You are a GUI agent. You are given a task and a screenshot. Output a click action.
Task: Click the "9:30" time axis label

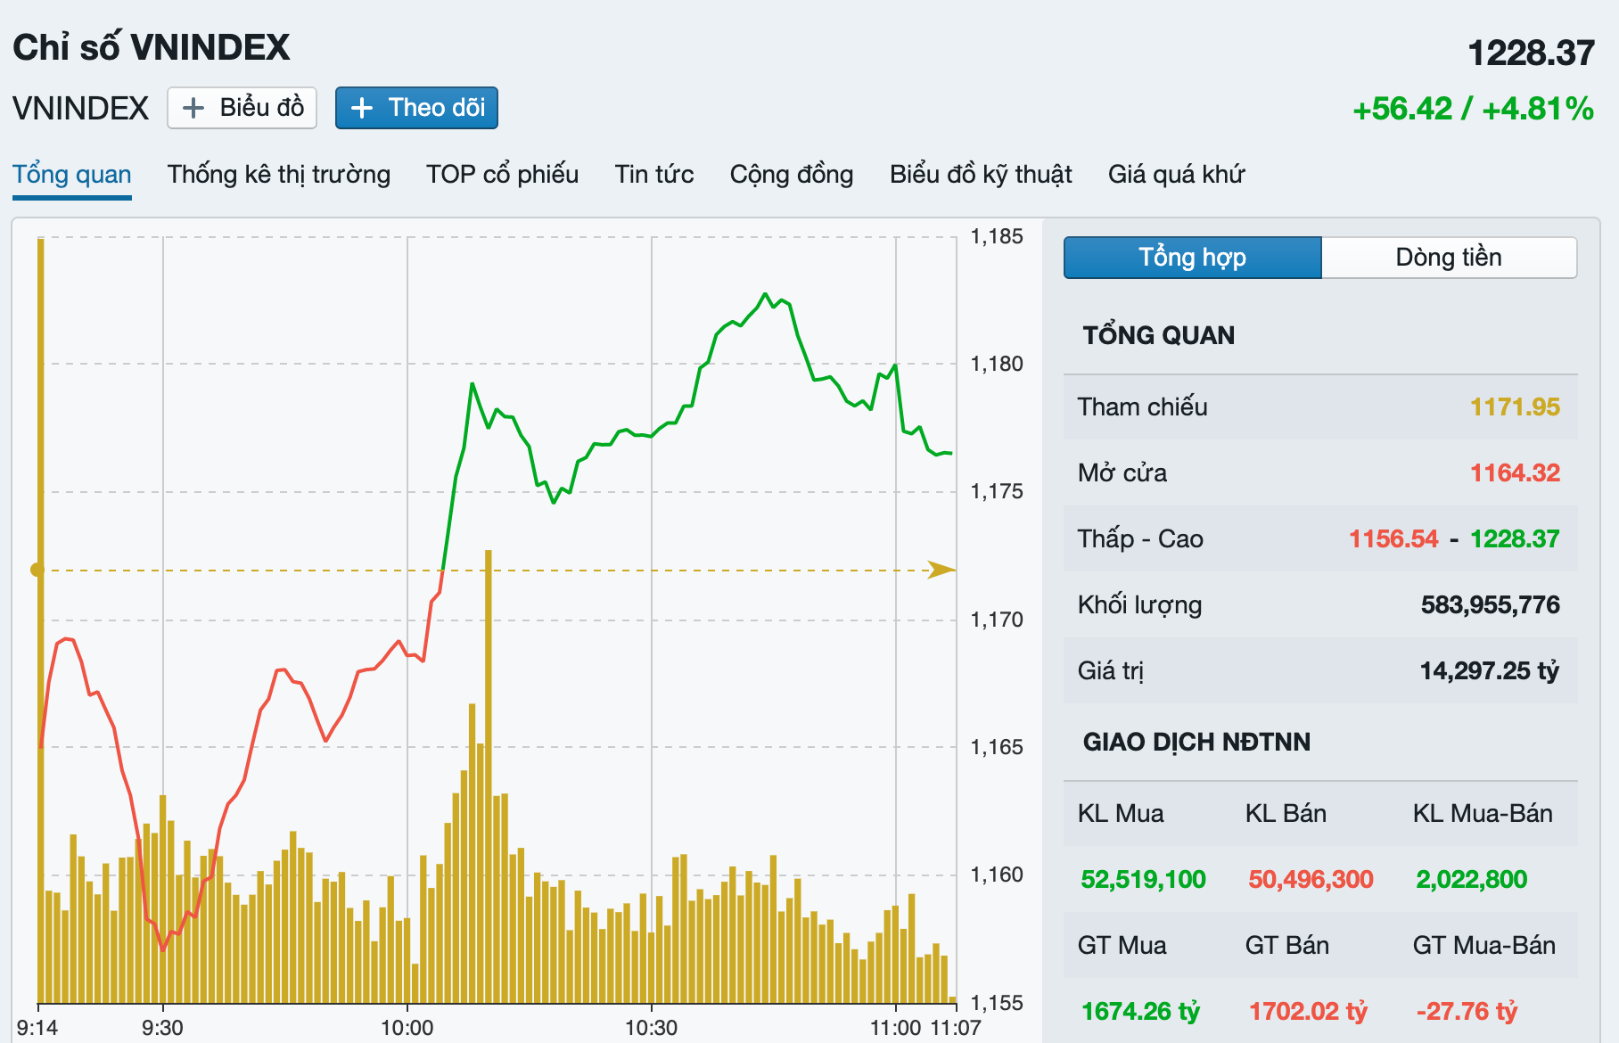coord(162,1028)
